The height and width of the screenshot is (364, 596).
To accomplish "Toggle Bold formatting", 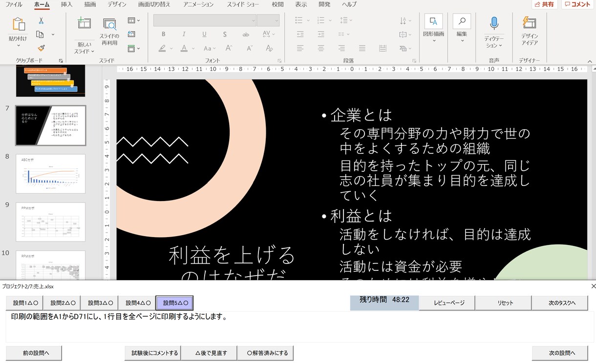I will point(164,34).
